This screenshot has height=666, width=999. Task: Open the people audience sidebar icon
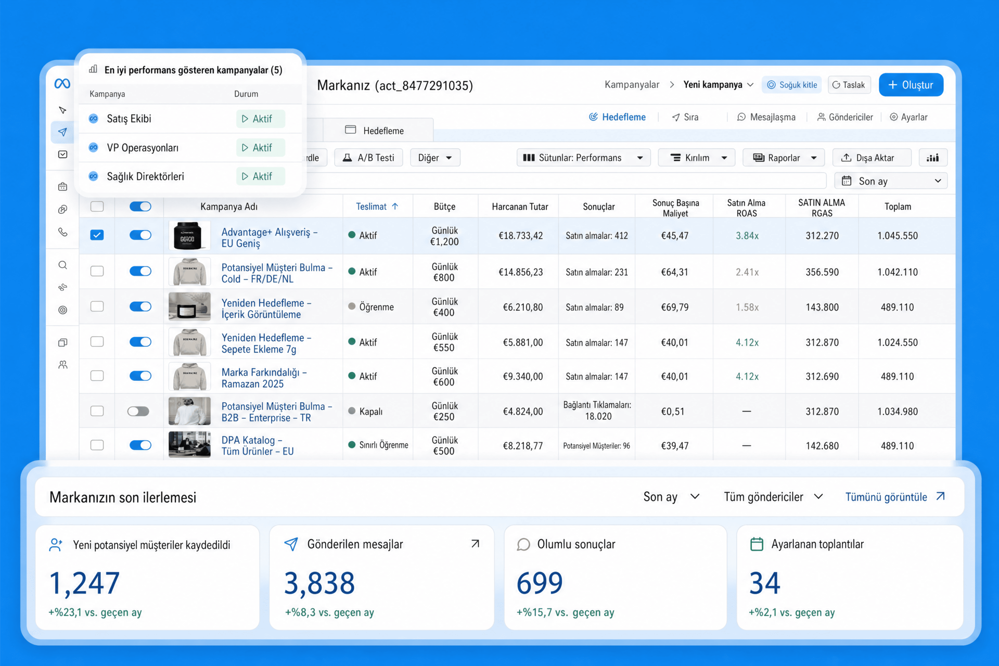62,365
